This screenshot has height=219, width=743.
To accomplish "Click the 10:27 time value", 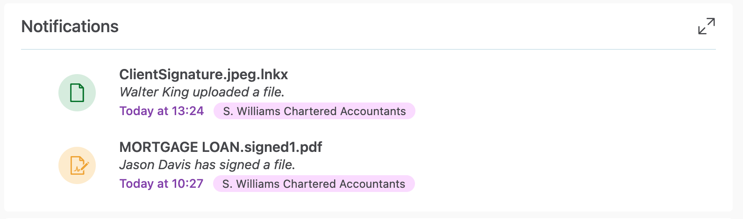I will click(187, 184).
